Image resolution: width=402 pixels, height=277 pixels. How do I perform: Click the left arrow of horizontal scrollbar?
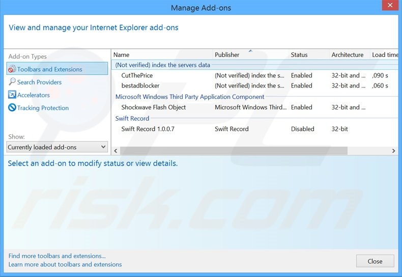116,151
